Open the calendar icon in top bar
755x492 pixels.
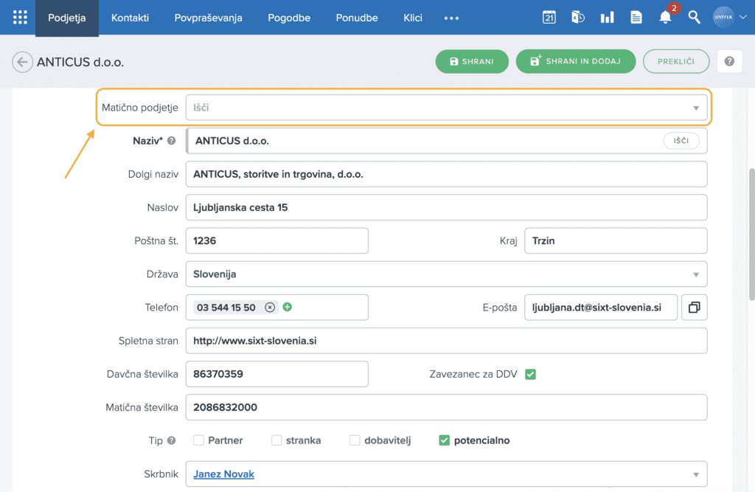[549, 18]
